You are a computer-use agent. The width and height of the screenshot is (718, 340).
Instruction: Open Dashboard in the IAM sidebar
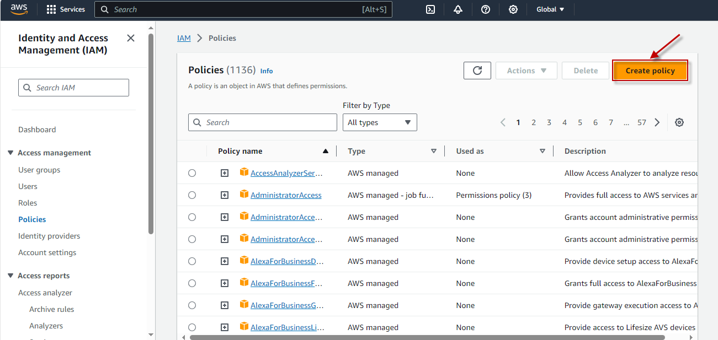point(37,129)
